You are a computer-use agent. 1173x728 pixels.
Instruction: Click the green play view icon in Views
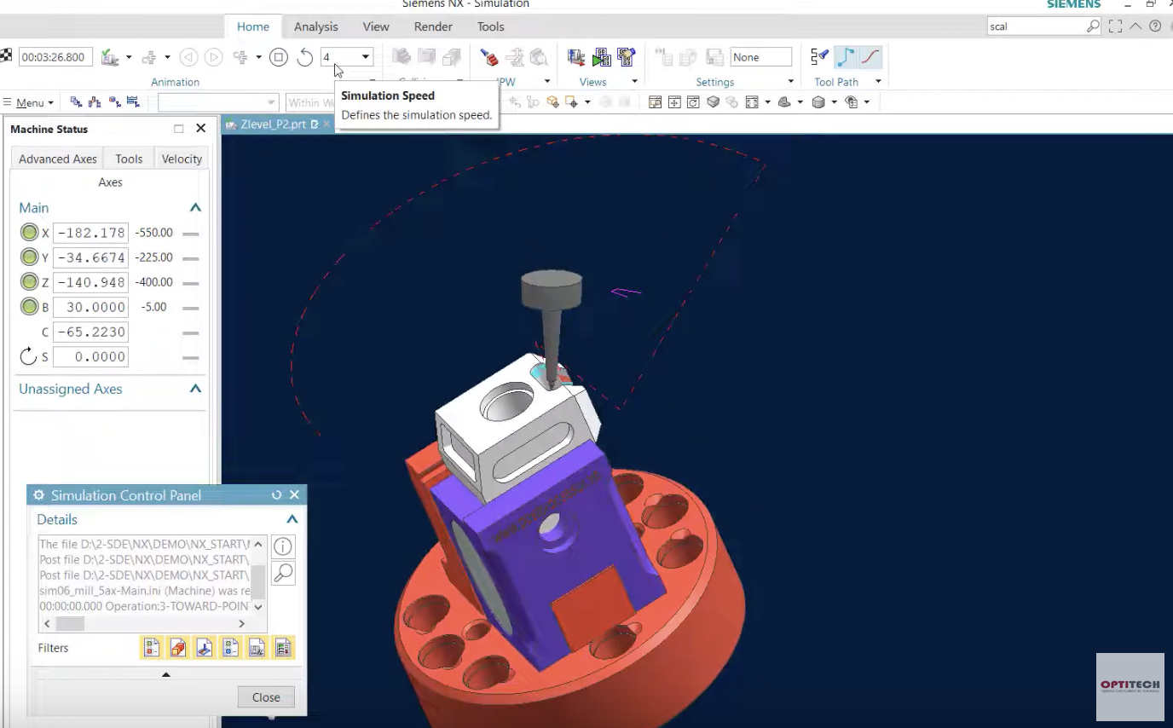click(602, 57)
